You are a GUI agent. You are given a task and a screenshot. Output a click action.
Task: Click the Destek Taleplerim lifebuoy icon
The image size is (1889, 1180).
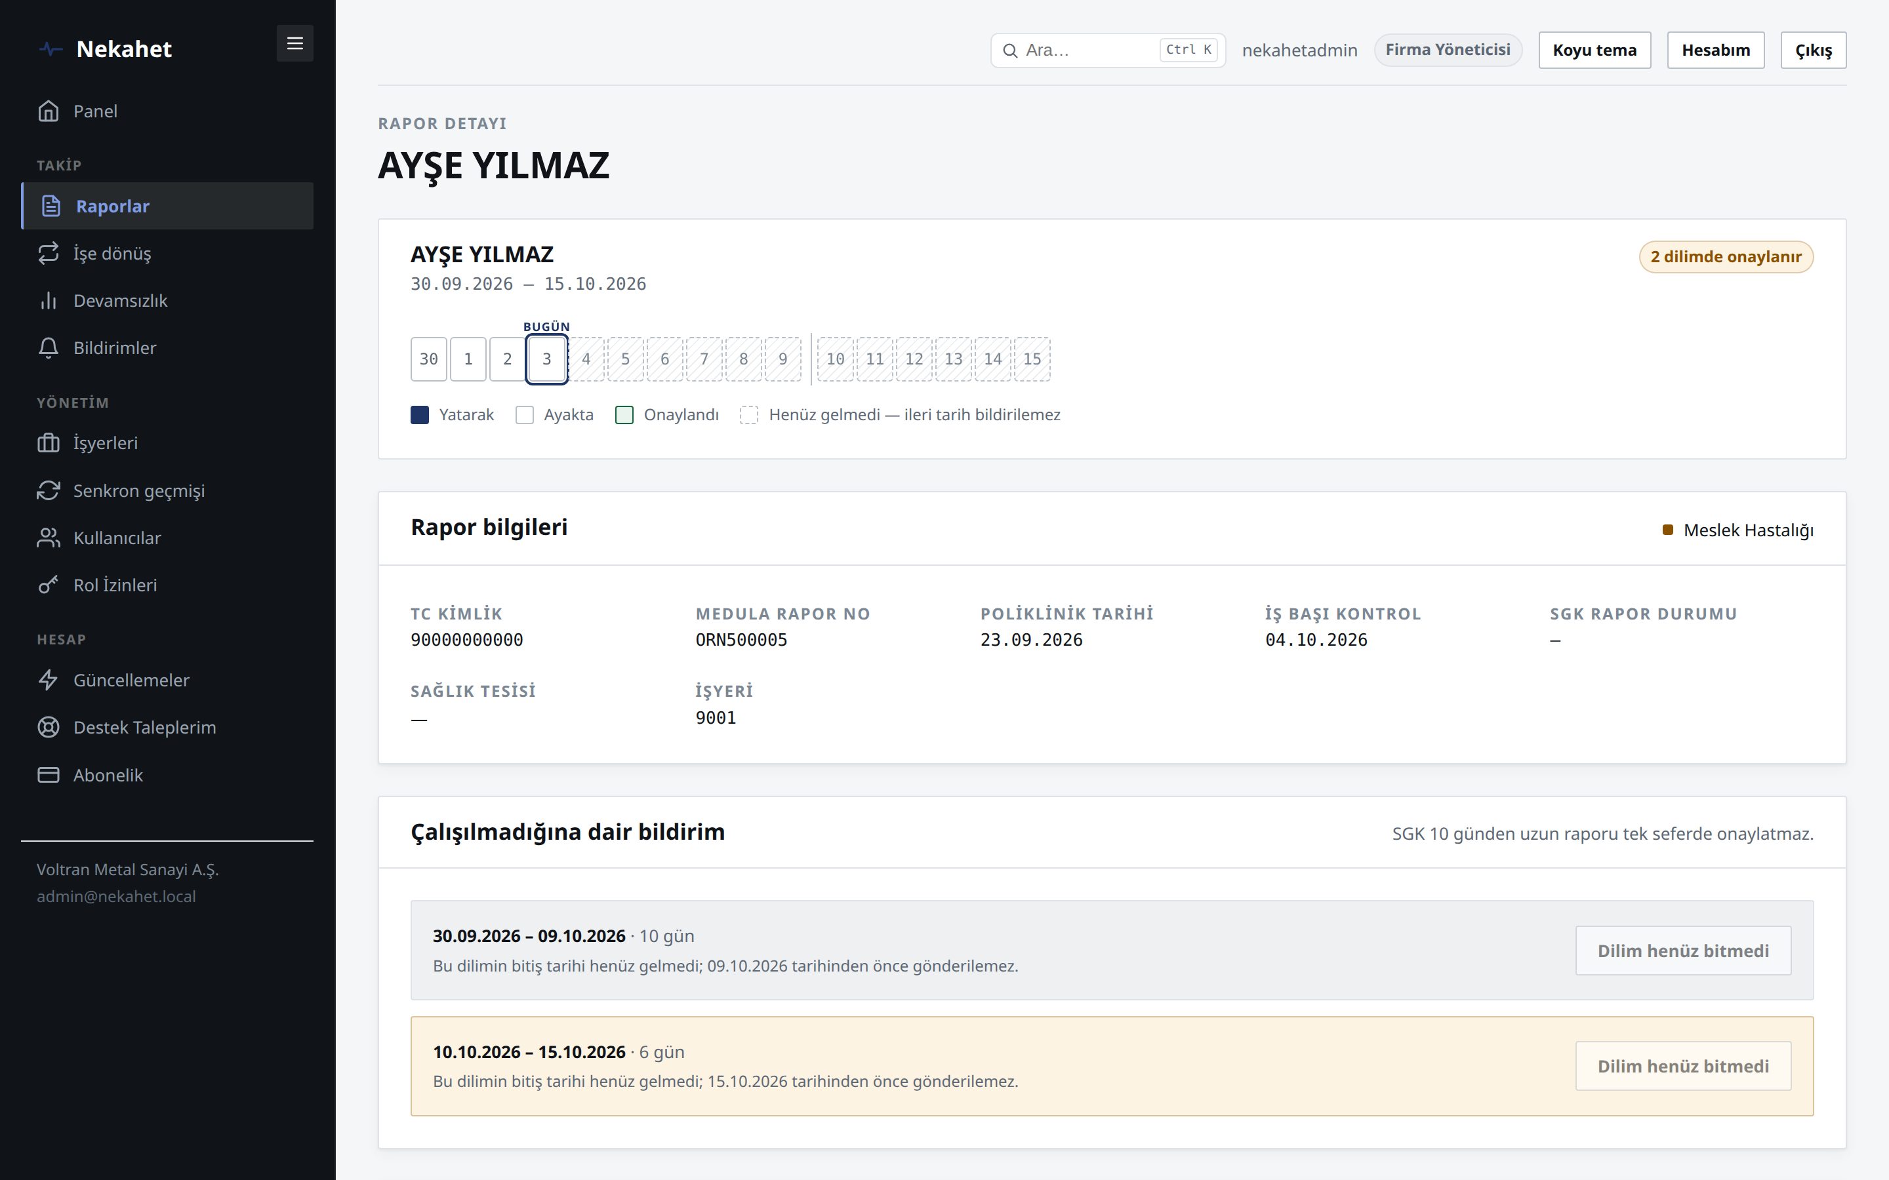(x=49, y=728)
